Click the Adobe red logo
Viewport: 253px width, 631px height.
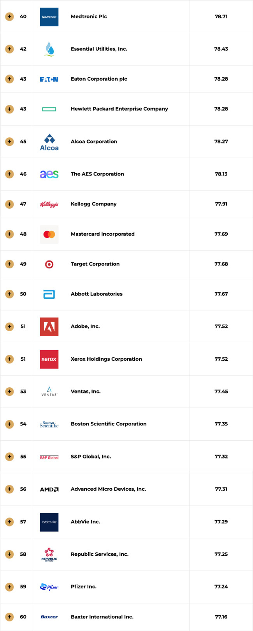[x=49, y=327]
